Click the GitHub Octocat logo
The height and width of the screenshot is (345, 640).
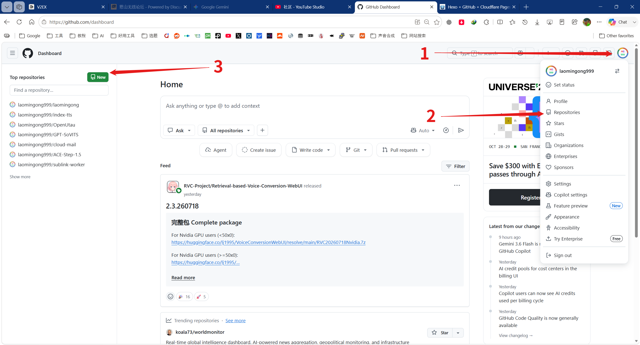pos(28,53)
